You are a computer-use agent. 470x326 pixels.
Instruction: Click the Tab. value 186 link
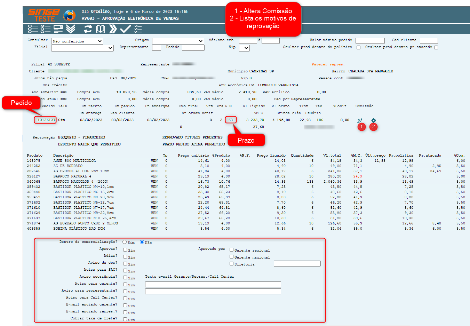[x=320, y=120]
